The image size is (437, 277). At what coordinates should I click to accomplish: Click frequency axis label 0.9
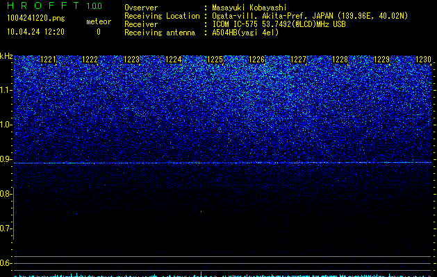(6, 159)
